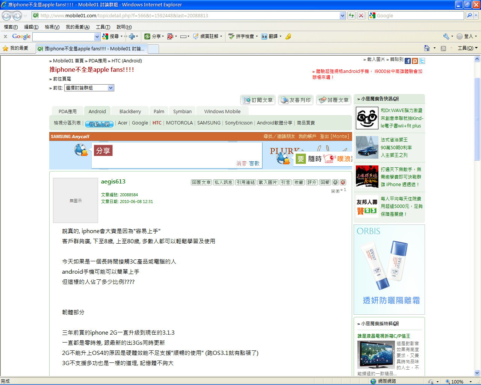The image size is (481, 385).
Task: Open the ORBIS sunscreen ad image
Action: click(389, 270)
